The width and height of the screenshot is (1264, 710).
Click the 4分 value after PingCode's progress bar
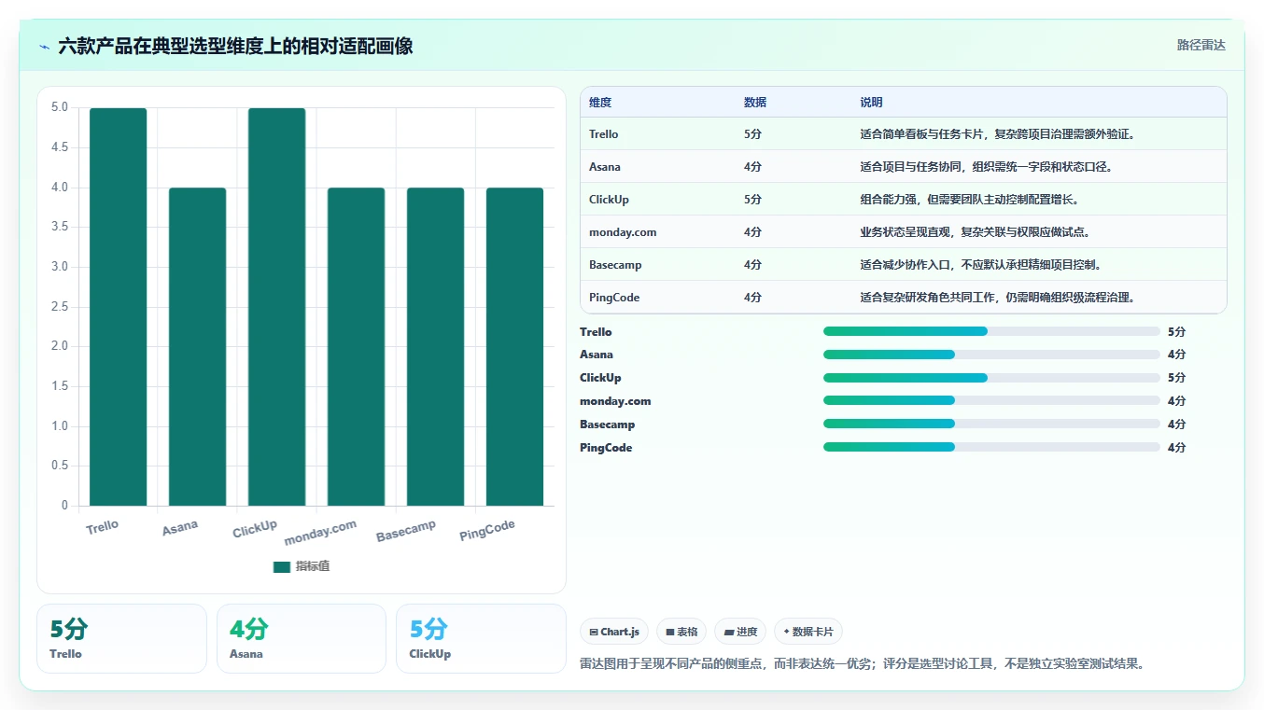click(x=1176, y=448)
